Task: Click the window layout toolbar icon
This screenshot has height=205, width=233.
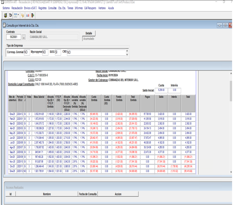Action: click(x=15, y=15)
